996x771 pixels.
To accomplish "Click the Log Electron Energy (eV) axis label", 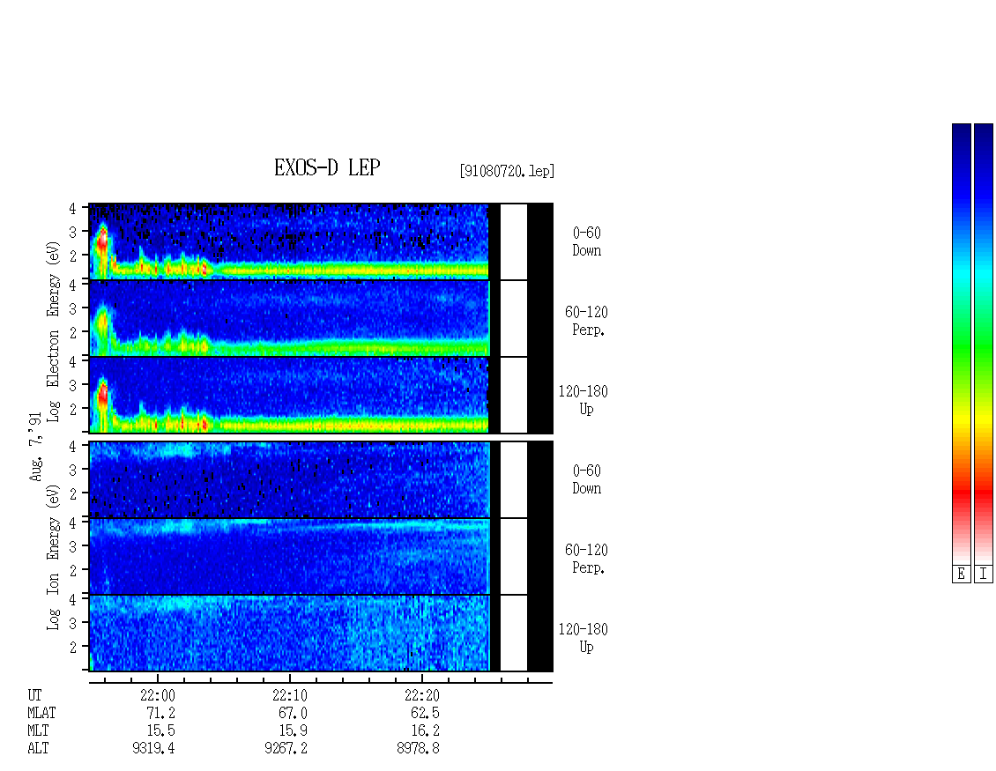I will [x=54, y=331].
